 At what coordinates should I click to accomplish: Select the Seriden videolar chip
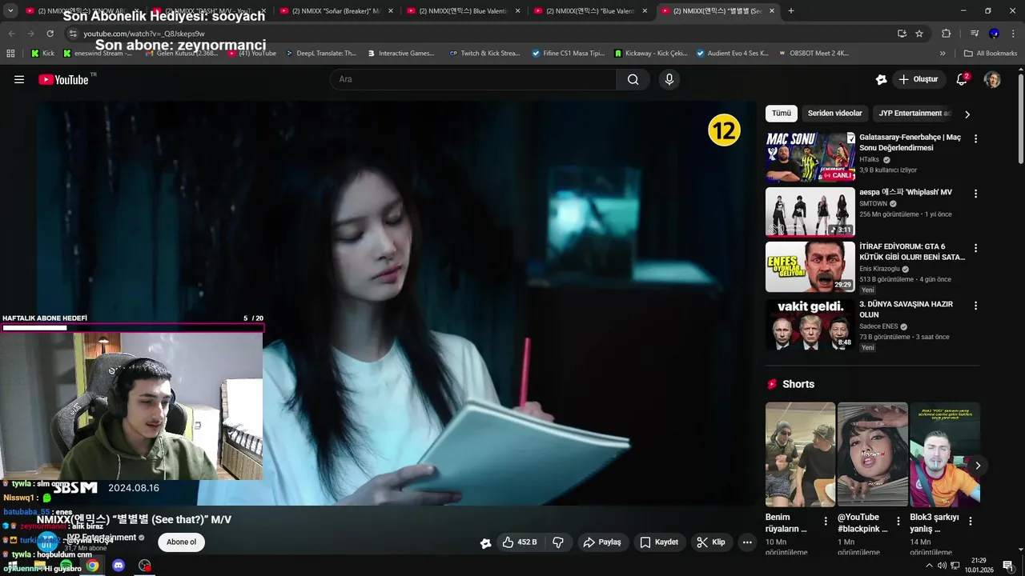click(834, 114)
